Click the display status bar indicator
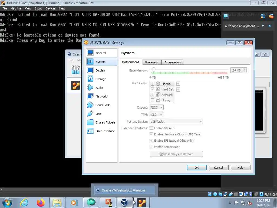277x208 pixels. point(240,194)
